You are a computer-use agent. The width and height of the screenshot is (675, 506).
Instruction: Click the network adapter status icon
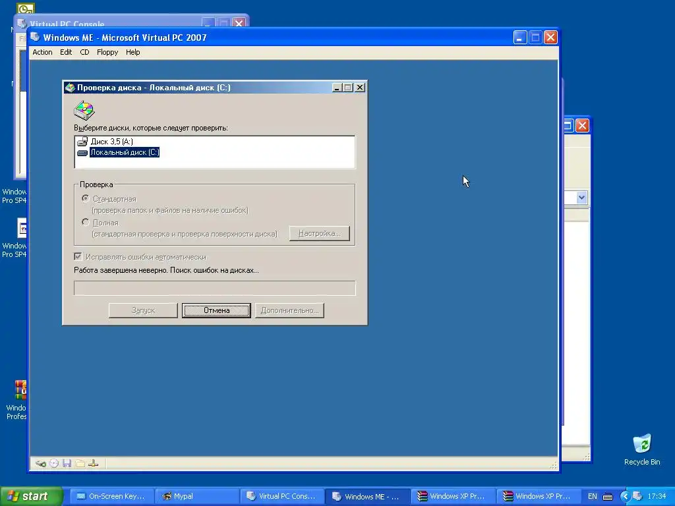pyautogui.click(x=94, y=463)
